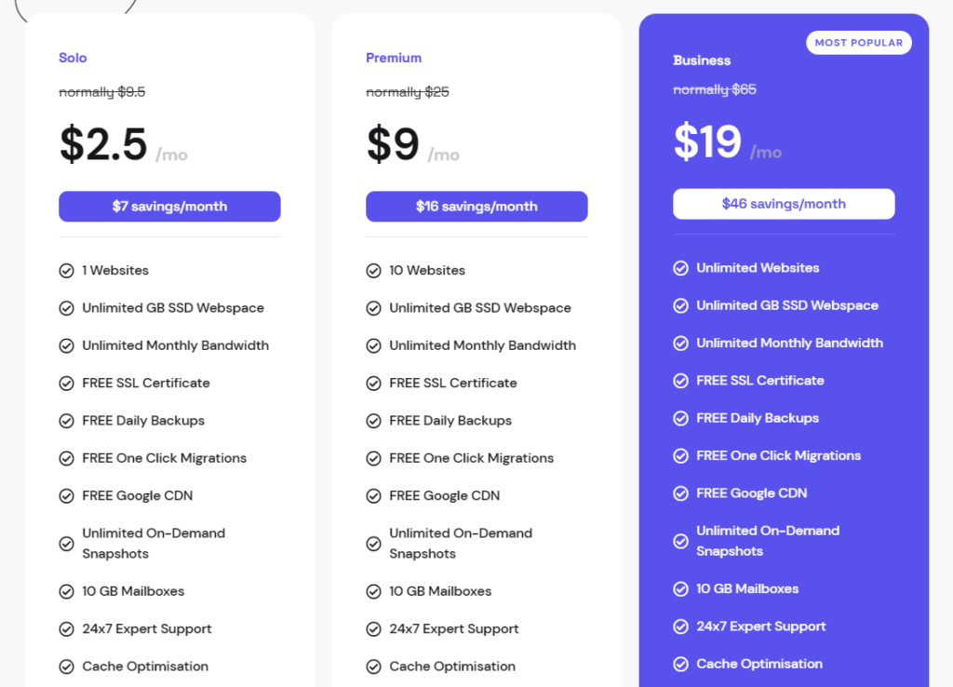Click check icon for Premium FREE Daily Backups
953x687 pixels.
click(373, 422)
